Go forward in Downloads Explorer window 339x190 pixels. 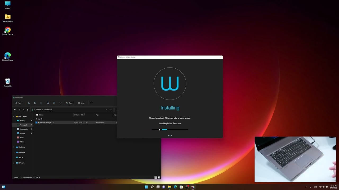pyautogui.click(x=19, y=110)
